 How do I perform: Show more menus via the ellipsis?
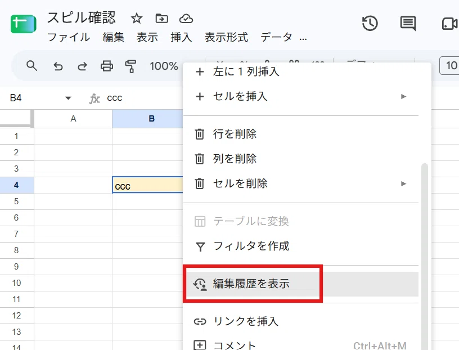click(303, 38)
